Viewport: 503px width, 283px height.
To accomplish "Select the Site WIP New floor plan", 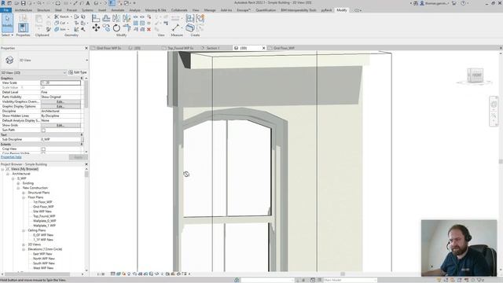I will [42, 211].
